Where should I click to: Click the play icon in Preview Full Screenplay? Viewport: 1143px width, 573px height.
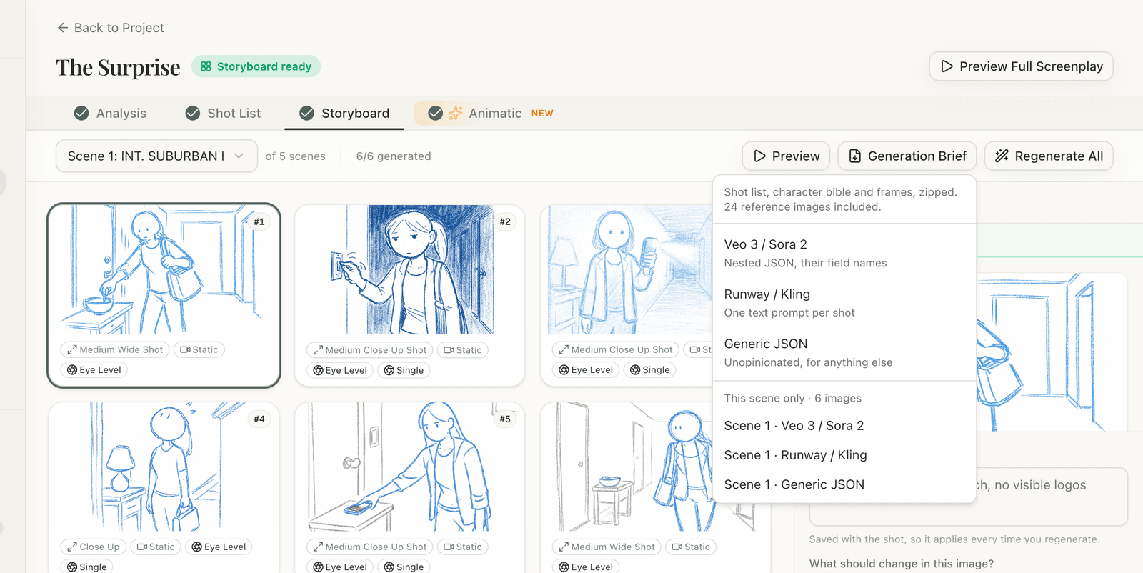coord(947,66)
